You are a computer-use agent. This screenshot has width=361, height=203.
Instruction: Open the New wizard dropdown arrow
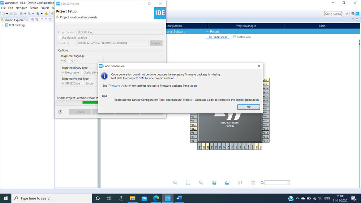click(7, 14)
